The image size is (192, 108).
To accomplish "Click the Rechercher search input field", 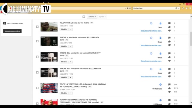I will click(x=154, y=8).
